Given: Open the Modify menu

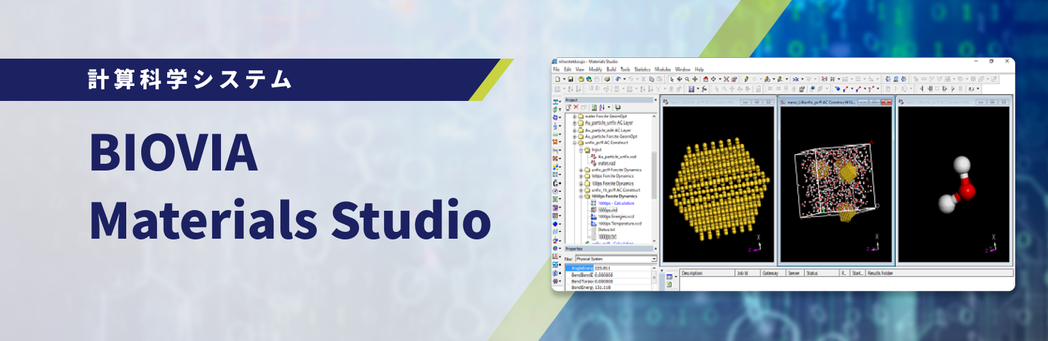Looking at the screenshot, I should point(595,69).
